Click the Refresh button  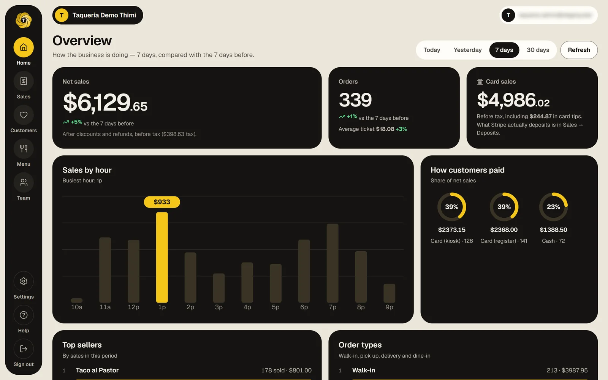coord(579,50)
